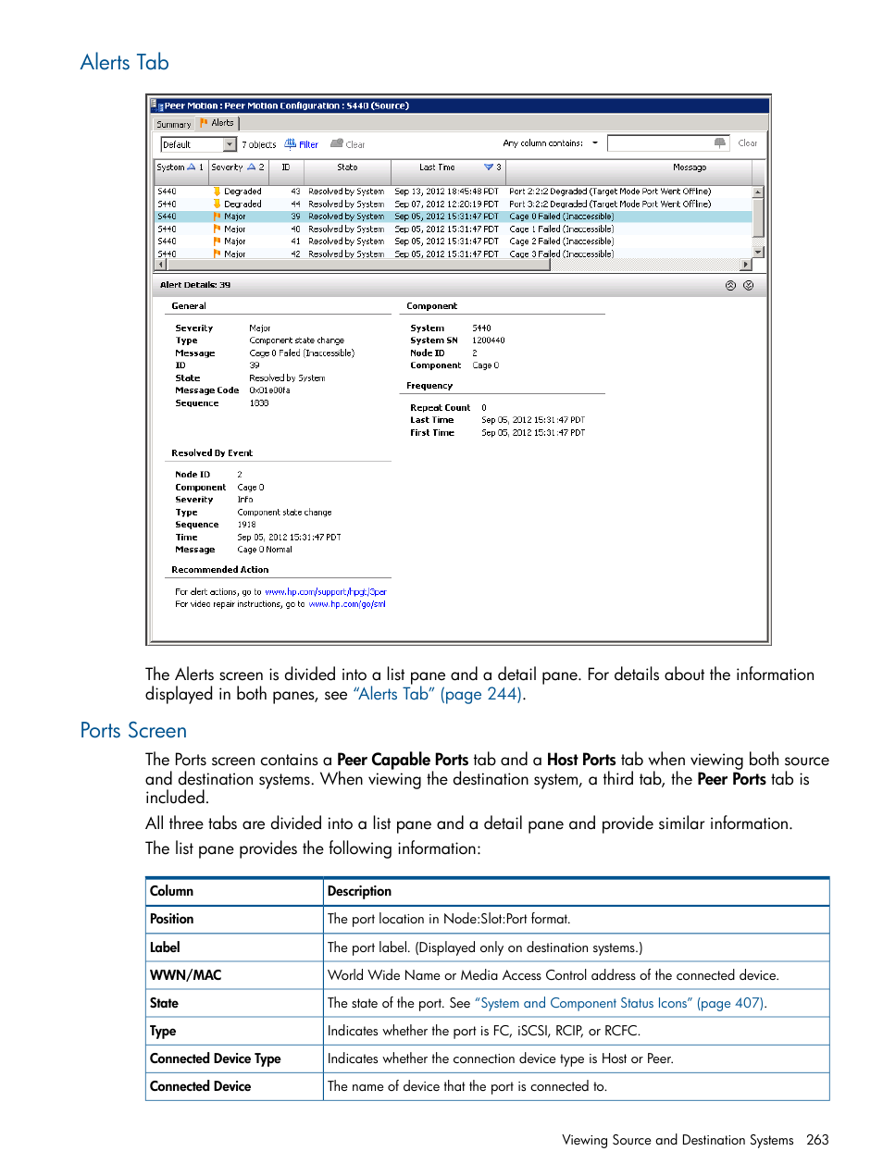Open the www.hp.com/support/hpgt/3par link

point(326,591)
